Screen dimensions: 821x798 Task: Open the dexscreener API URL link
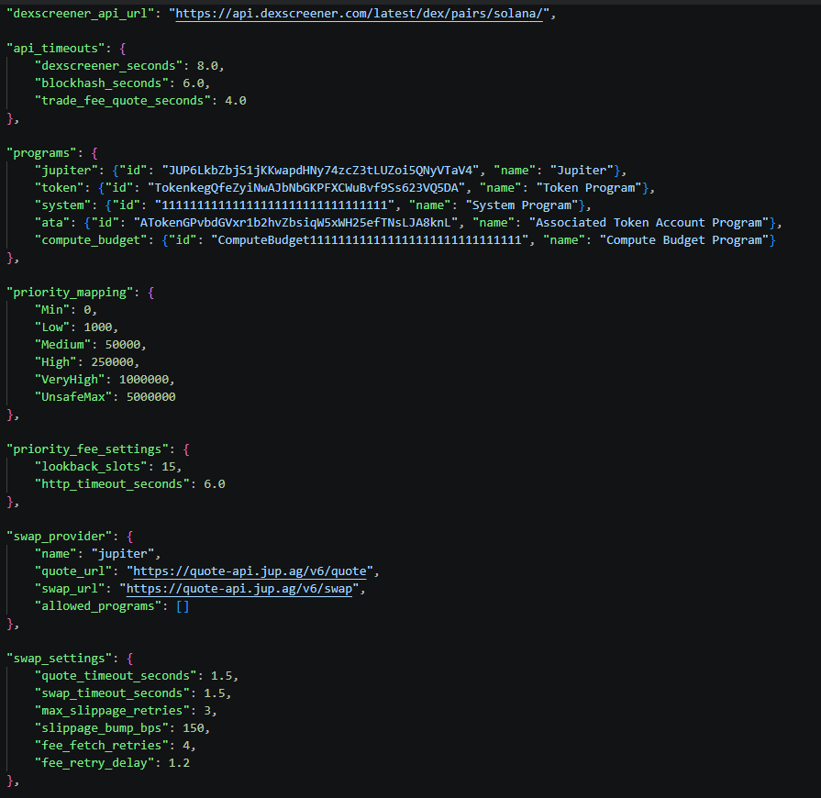[359, 14]
